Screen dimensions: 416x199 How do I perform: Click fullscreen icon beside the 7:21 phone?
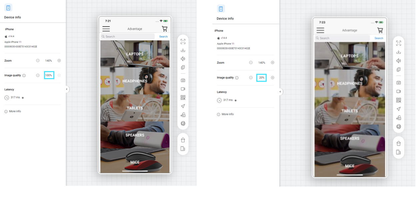click(183, 42)
